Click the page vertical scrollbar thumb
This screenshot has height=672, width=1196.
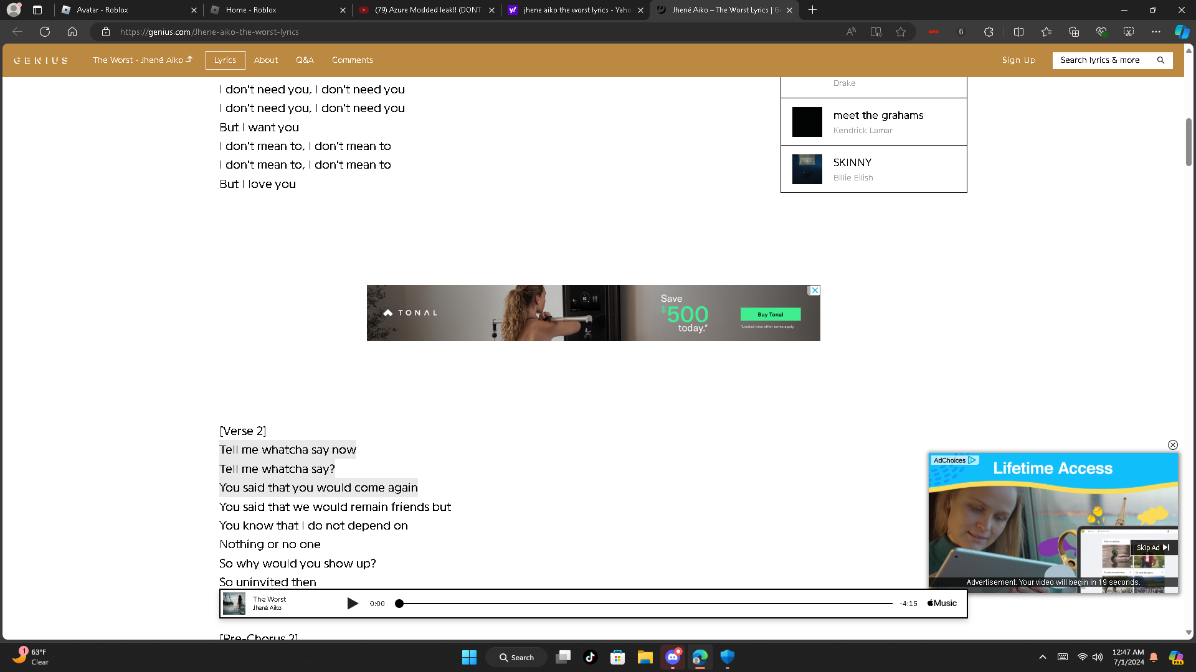1189,142
